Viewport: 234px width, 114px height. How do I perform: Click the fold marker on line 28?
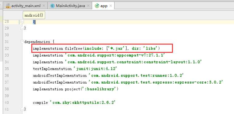coord(22,22)
